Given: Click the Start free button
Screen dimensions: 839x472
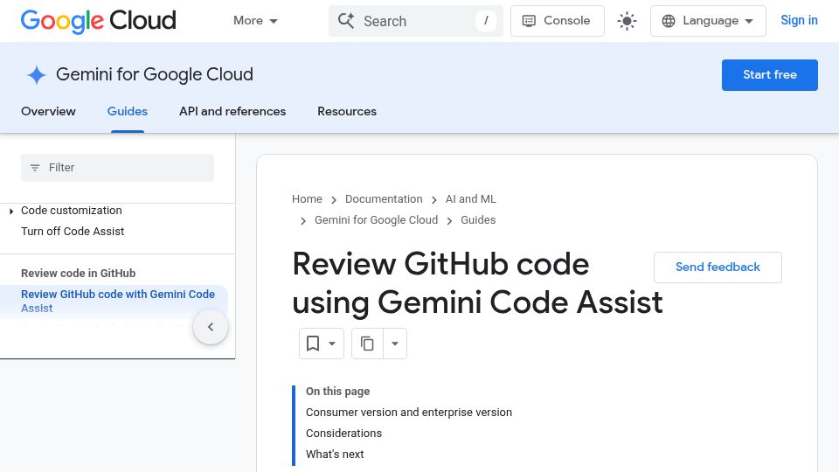Looking at the screenshot, I should coord(769,75).
